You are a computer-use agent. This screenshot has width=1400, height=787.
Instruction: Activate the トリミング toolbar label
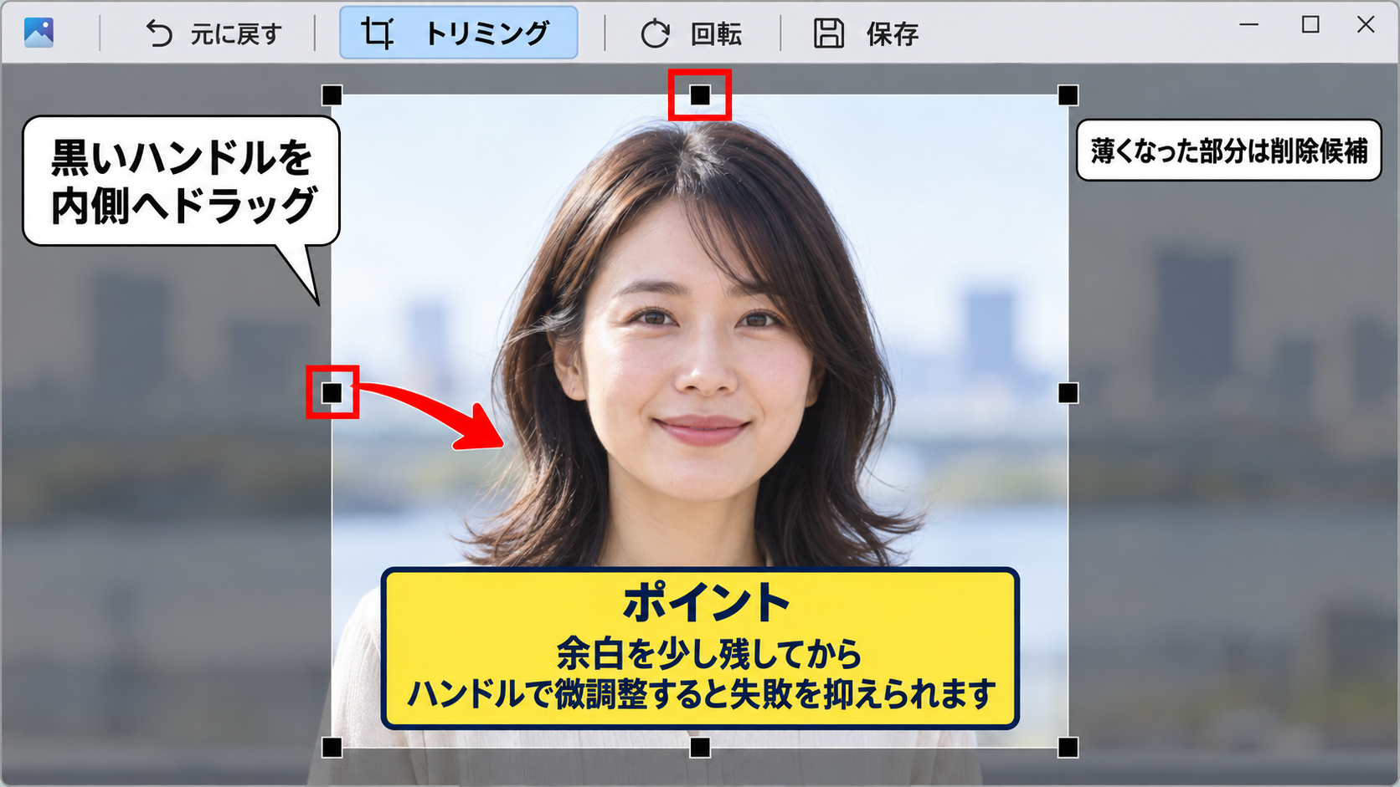pyautogui.click(x=487, y=33)
